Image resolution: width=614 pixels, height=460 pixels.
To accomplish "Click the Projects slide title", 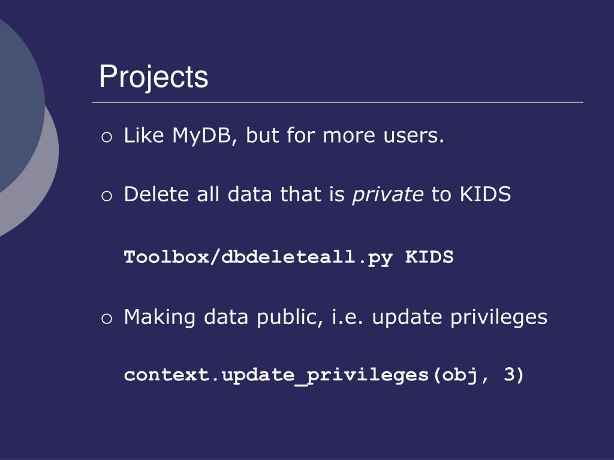I will [x=153, y=77].
